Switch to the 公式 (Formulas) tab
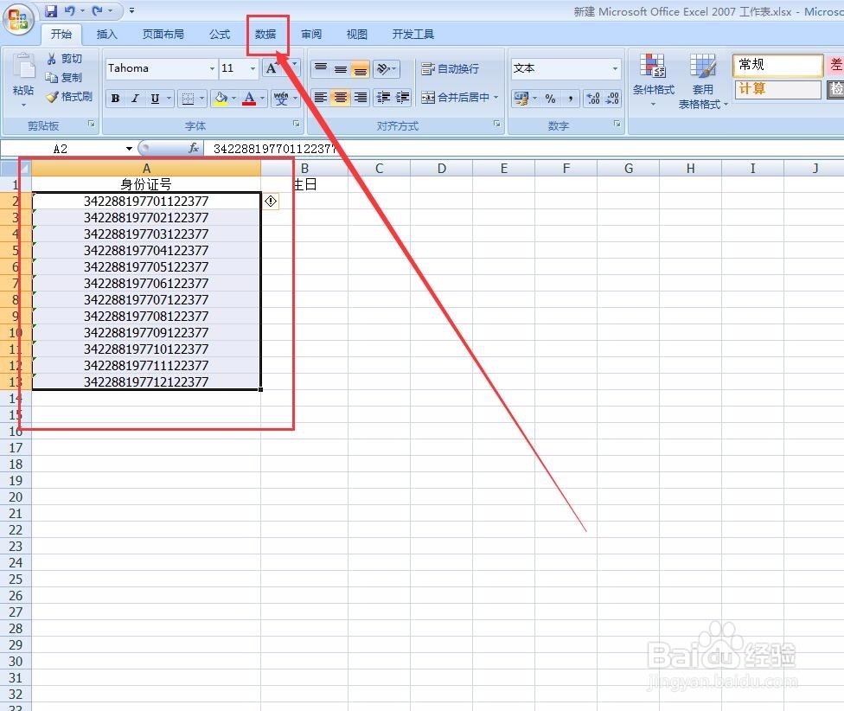Screen dimensions: 844x711 pos(220,35)
